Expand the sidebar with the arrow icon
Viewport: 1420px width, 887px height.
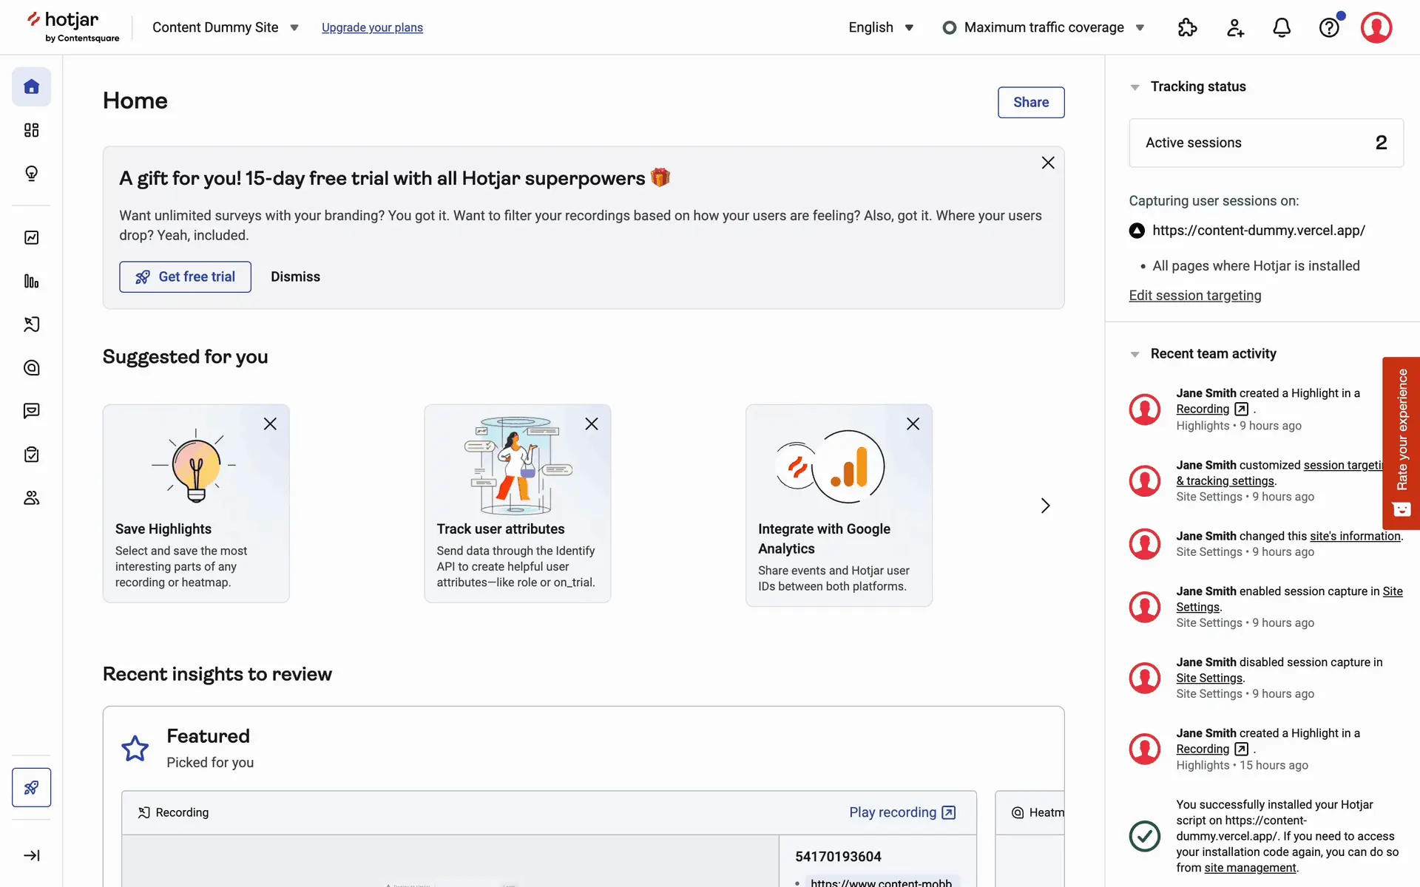point(31,855)
